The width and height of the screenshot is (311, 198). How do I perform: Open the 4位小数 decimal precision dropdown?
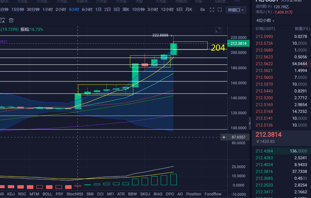(265, 20)
